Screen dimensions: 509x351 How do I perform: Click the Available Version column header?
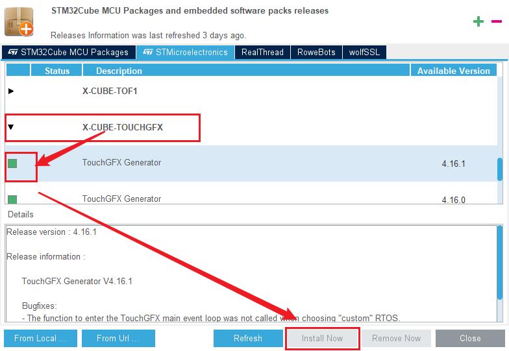(453, 70)
